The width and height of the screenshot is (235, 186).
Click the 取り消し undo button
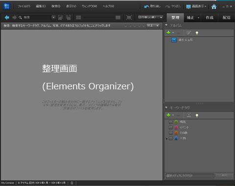pyautogui.click(x=152, y=6)
